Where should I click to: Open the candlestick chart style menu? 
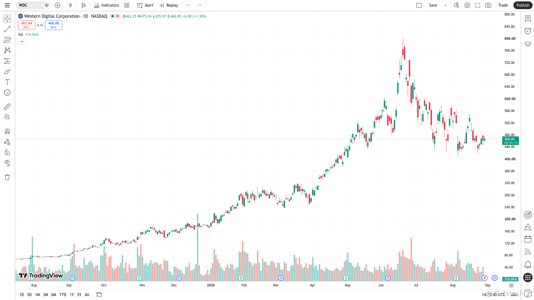click(x=83, y=5)
